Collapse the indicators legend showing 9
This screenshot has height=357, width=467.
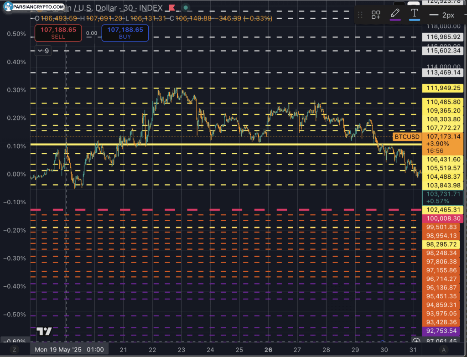coord(43,51)
